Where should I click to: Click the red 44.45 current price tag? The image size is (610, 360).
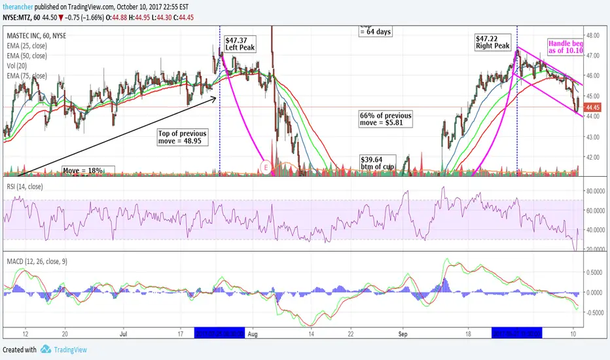(x=592, y=107)
